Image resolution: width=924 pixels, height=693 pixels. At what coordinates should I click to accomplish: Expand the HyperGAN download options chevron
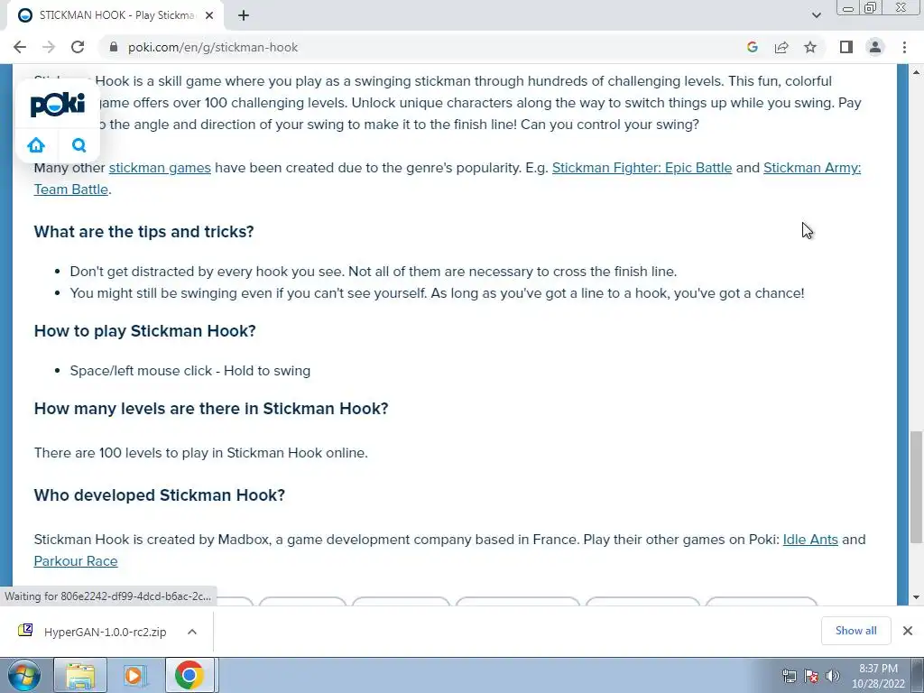pos(192,632)
